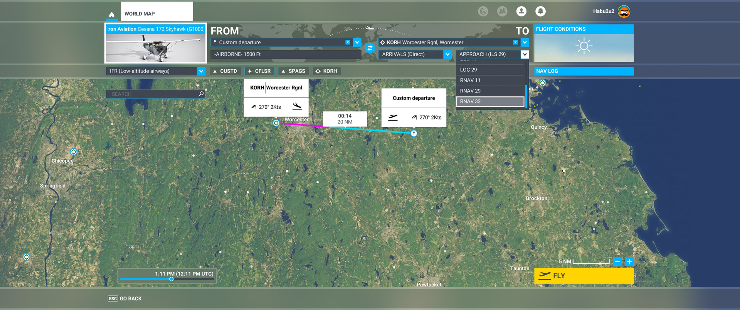Open the NAV LOG panel

point(584,71)
